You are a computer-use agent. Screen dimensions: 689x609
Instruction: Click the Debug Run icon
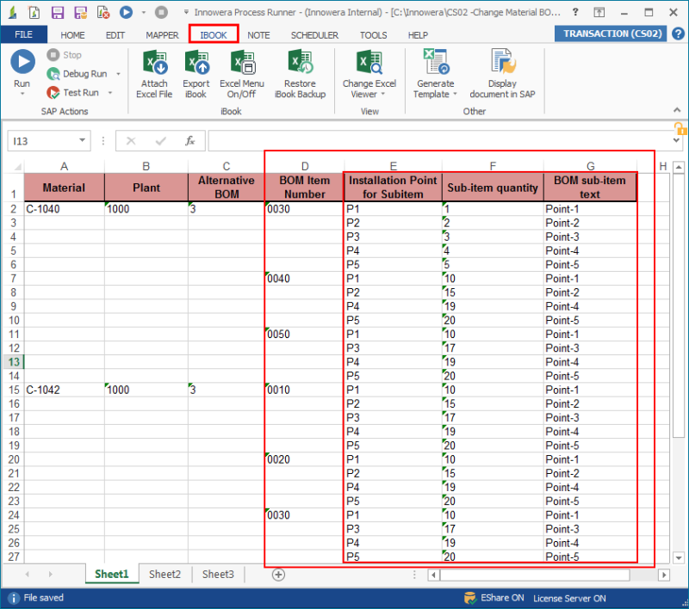tap(54, 74)
